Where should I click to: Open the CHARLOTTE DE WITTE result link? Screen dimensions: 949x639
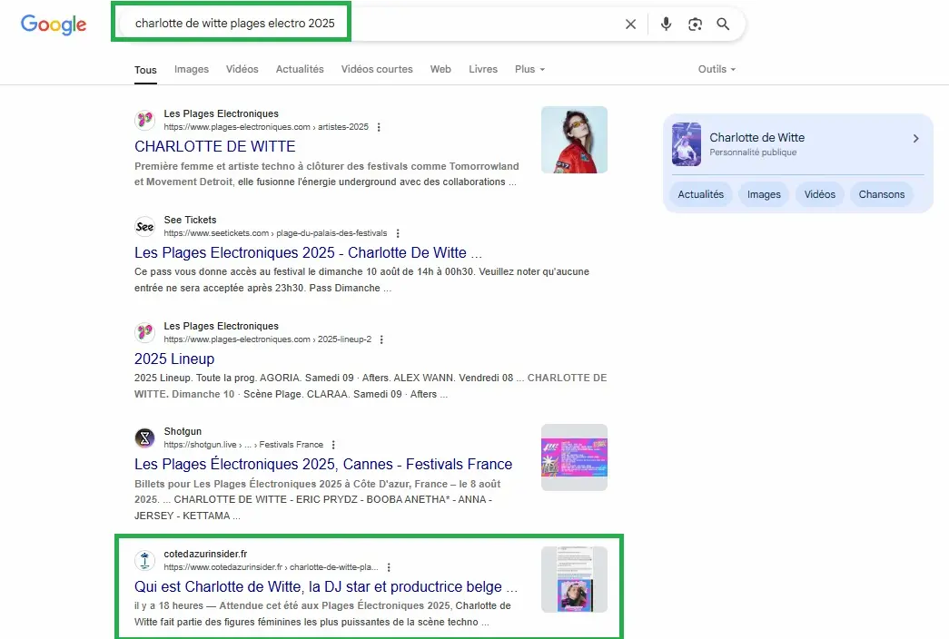coord(215,146)
